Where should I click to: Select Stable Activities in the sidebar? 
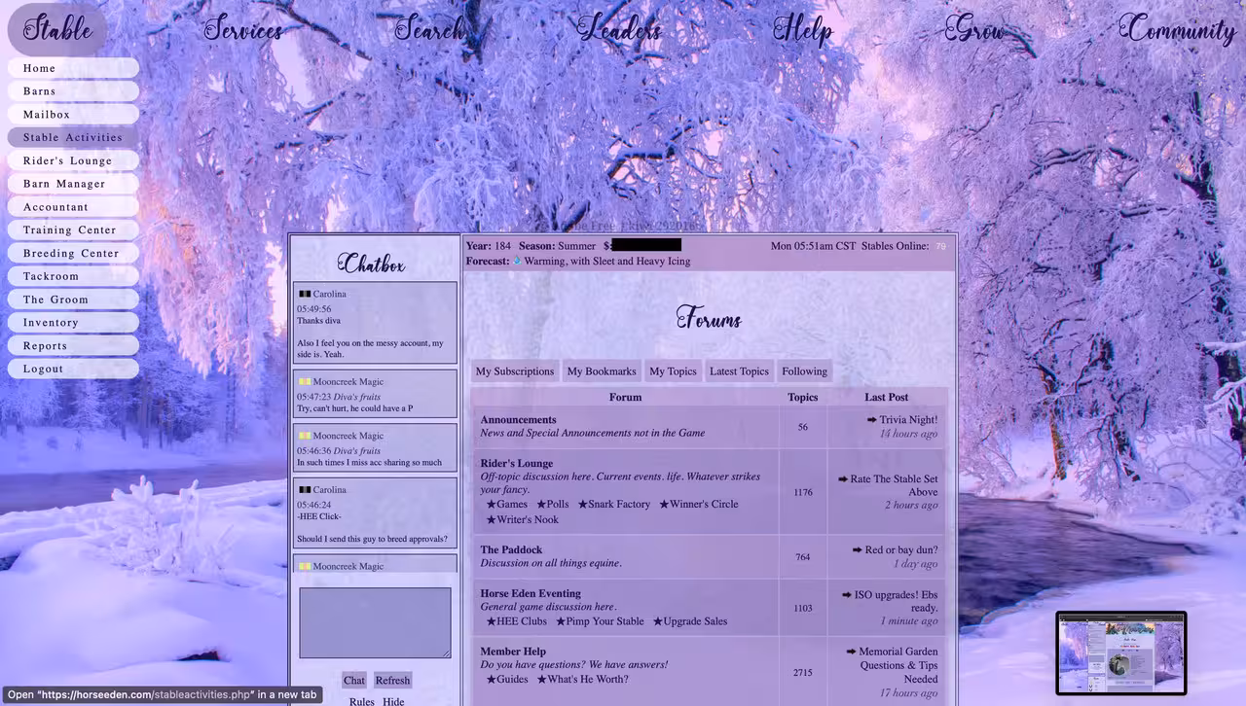[74, 137]
